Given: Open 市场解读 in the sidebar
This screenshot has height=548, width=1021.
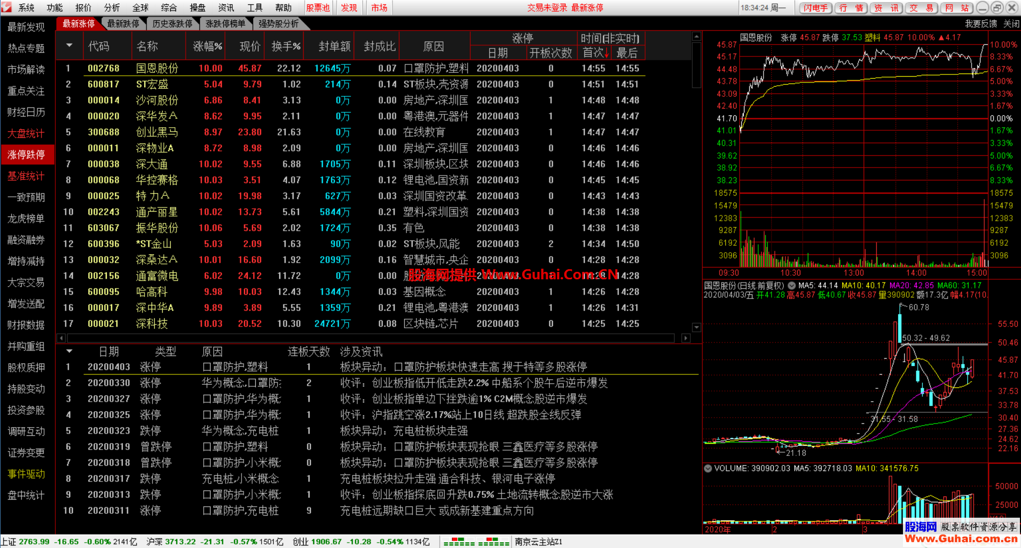Looking at the screenshot, I should tap(26, 69).
